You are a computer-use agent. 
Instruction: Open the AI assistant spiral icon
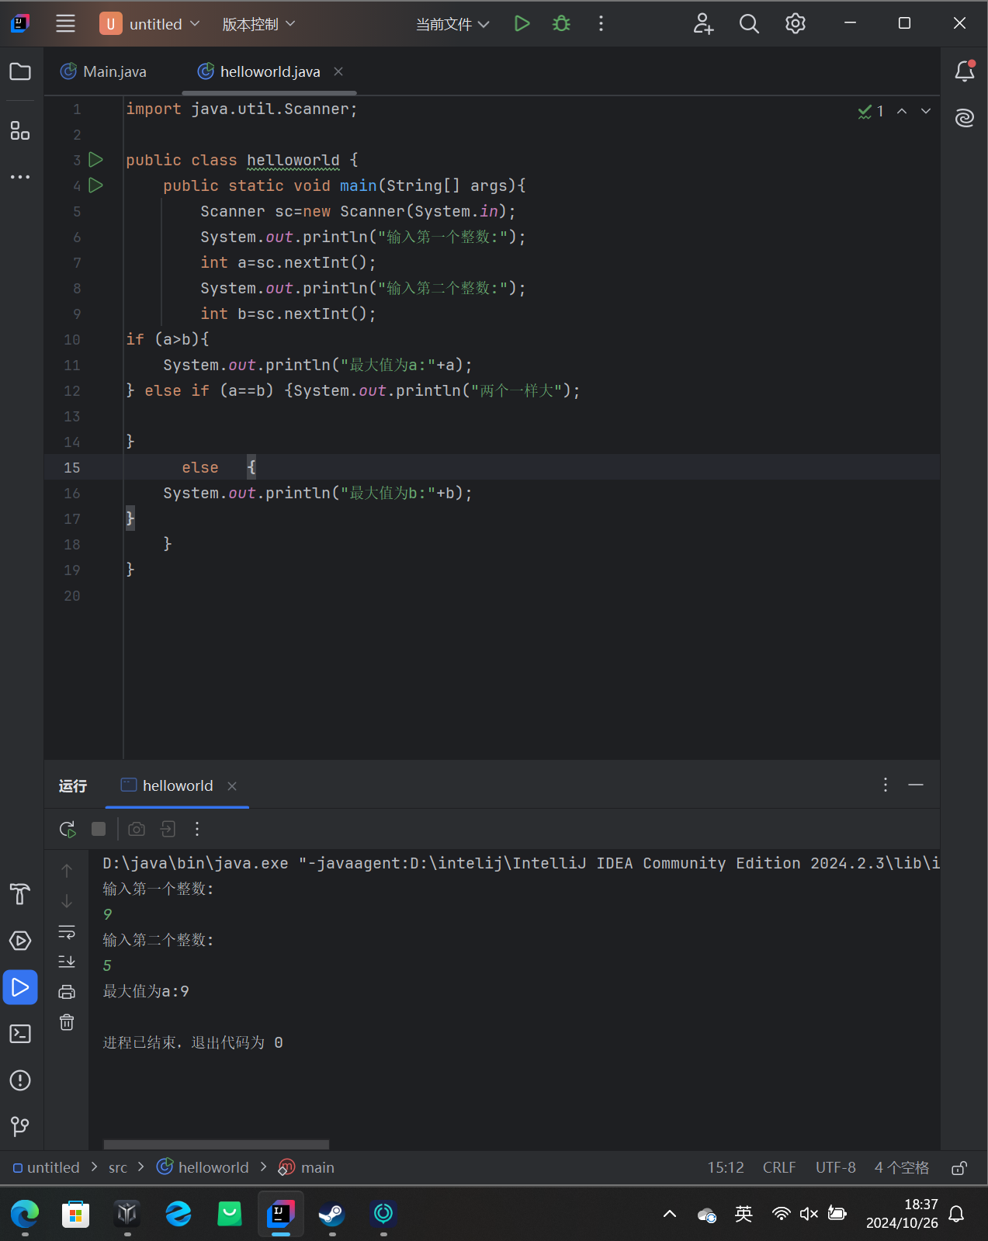click(965, 118)
